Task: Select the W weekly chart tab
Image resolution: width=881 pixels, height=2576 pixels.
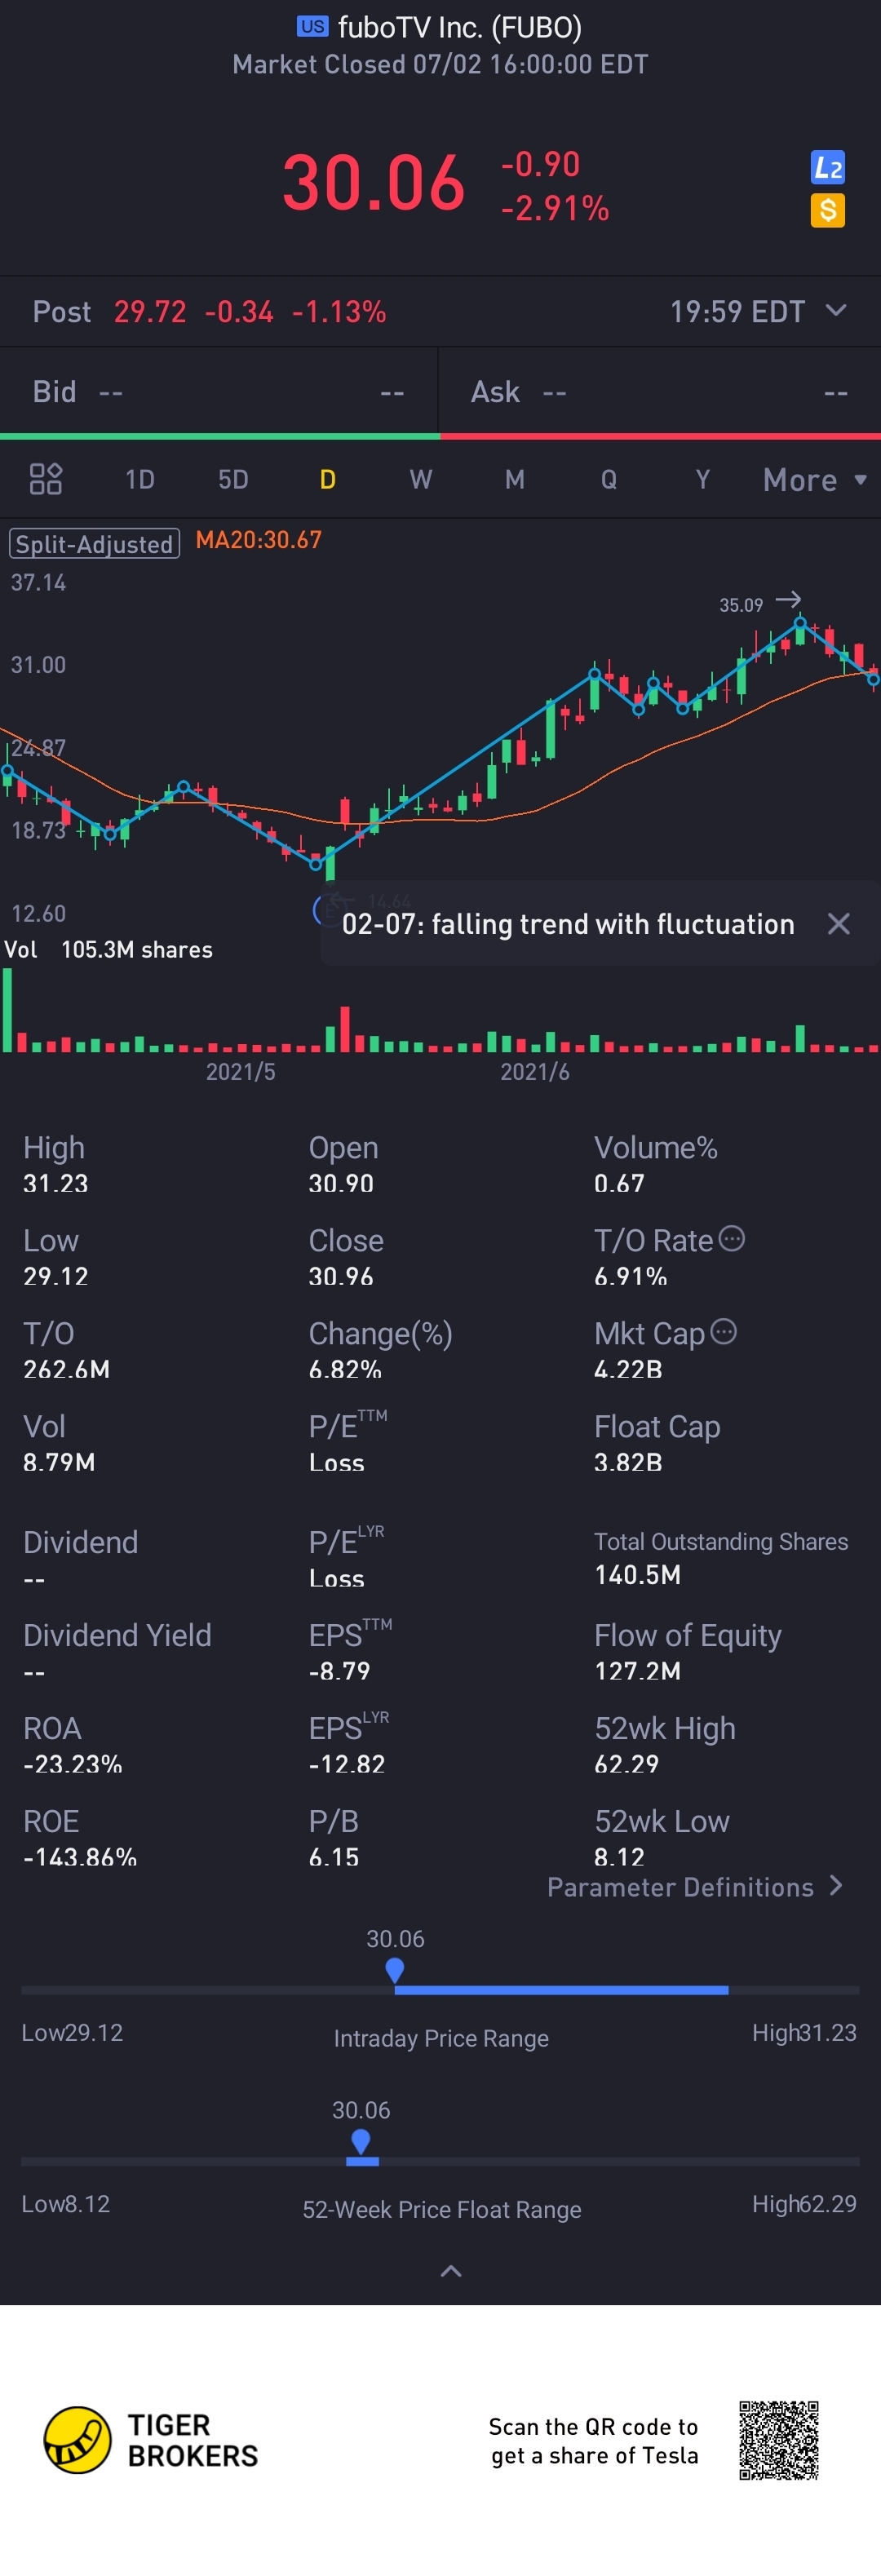Action: pyautogui.click(x=421, y=480)
